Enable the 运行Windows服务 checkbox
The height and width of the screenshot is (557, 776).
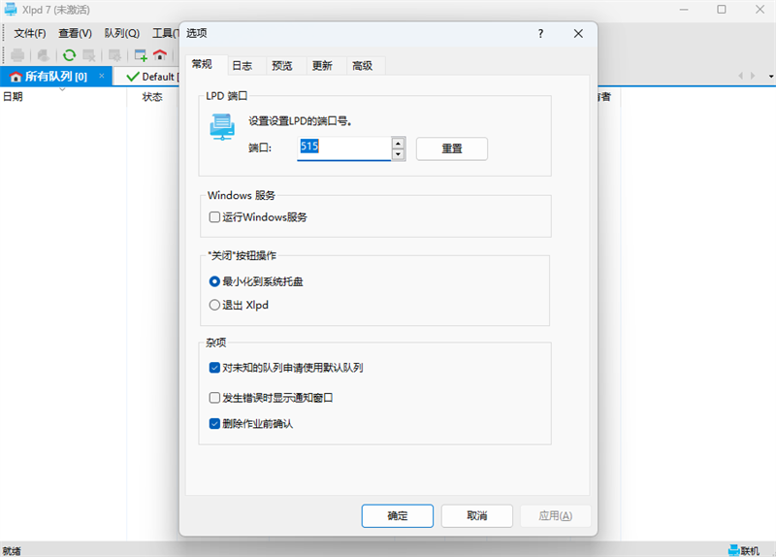[x=214, y=217]
